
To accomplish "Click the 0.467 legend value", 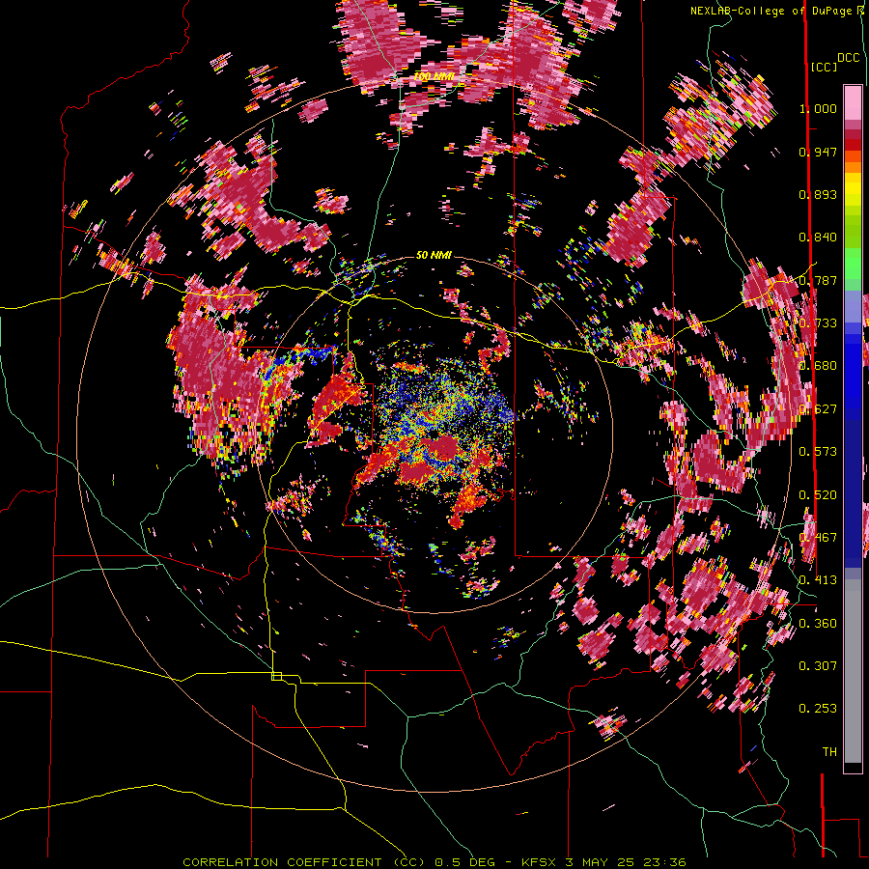I will 818,538.
